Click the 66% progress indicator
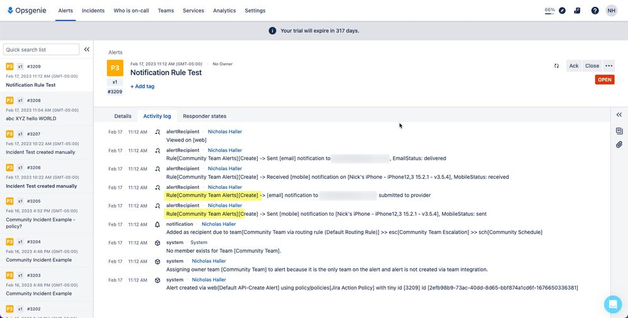This screenshot has height=318, width=628. pyautogui.click(x=549, y=11)
